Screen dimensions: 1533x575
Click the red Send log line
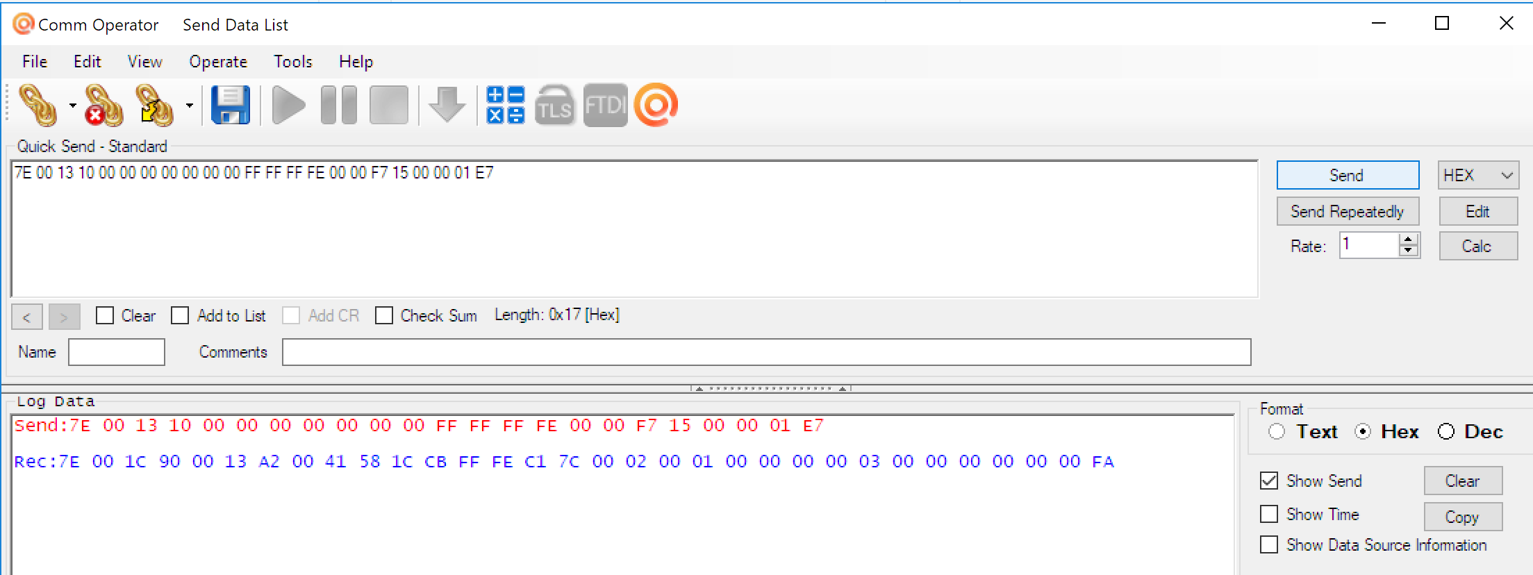click(419, 426)
